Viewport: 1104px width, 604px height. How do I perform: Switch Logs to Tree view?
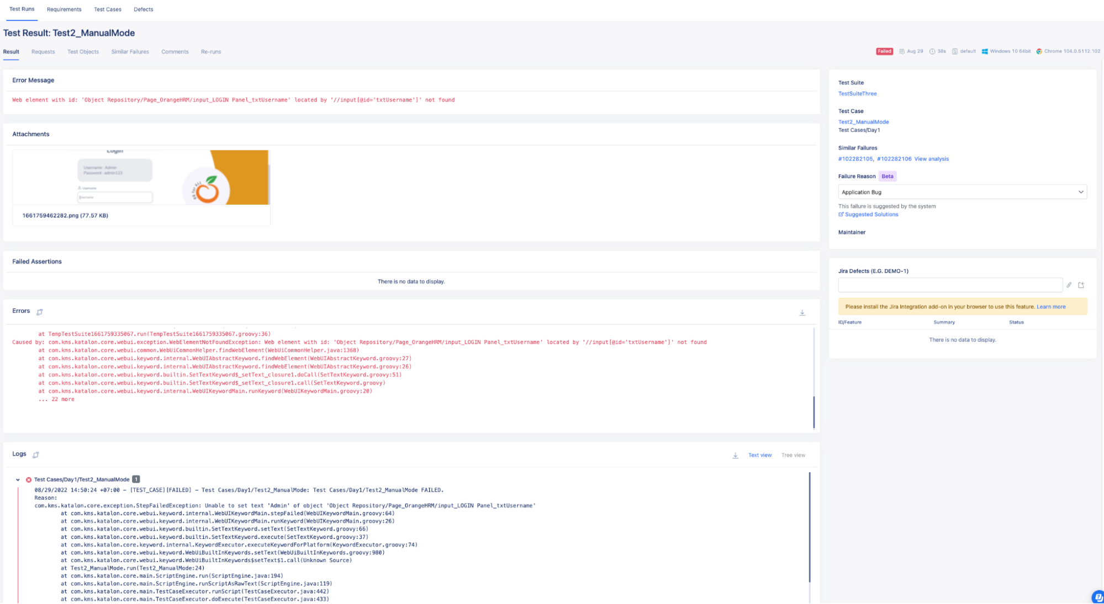tap(793, 455)
